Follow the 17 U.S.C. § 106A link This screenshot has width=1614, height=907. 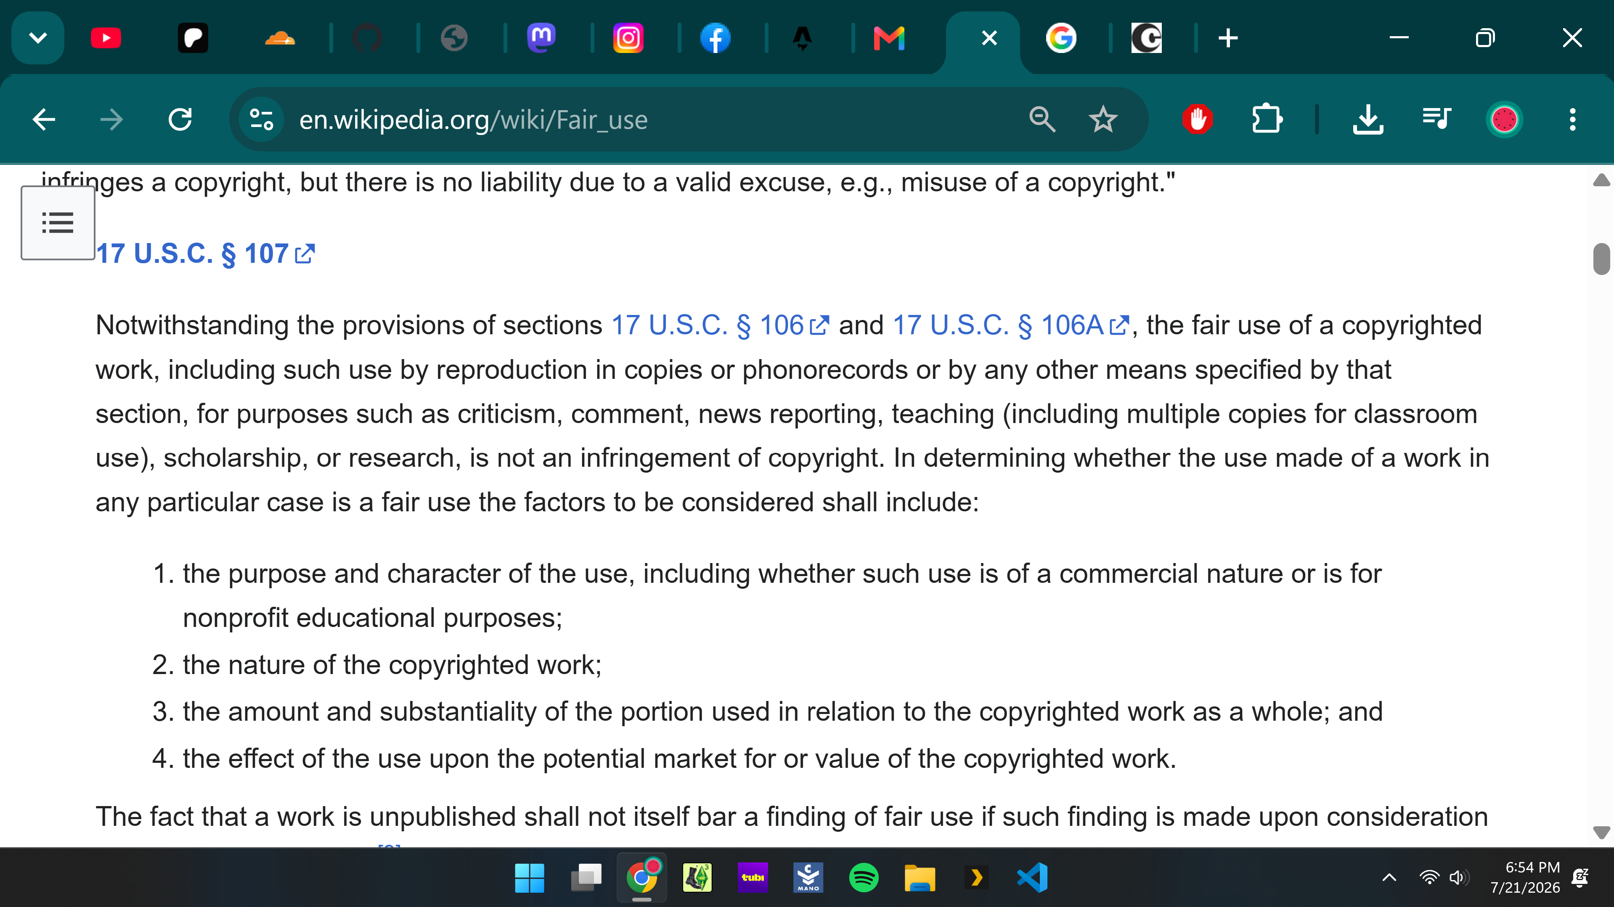[1011, 325]
